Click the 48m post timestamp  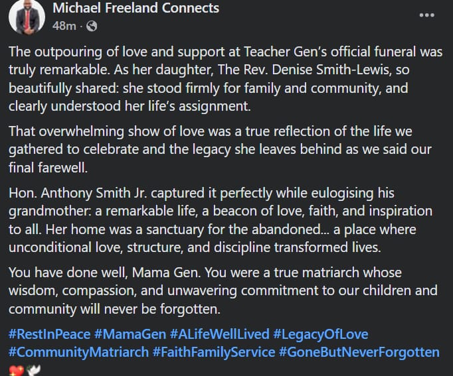click(63, 27)
